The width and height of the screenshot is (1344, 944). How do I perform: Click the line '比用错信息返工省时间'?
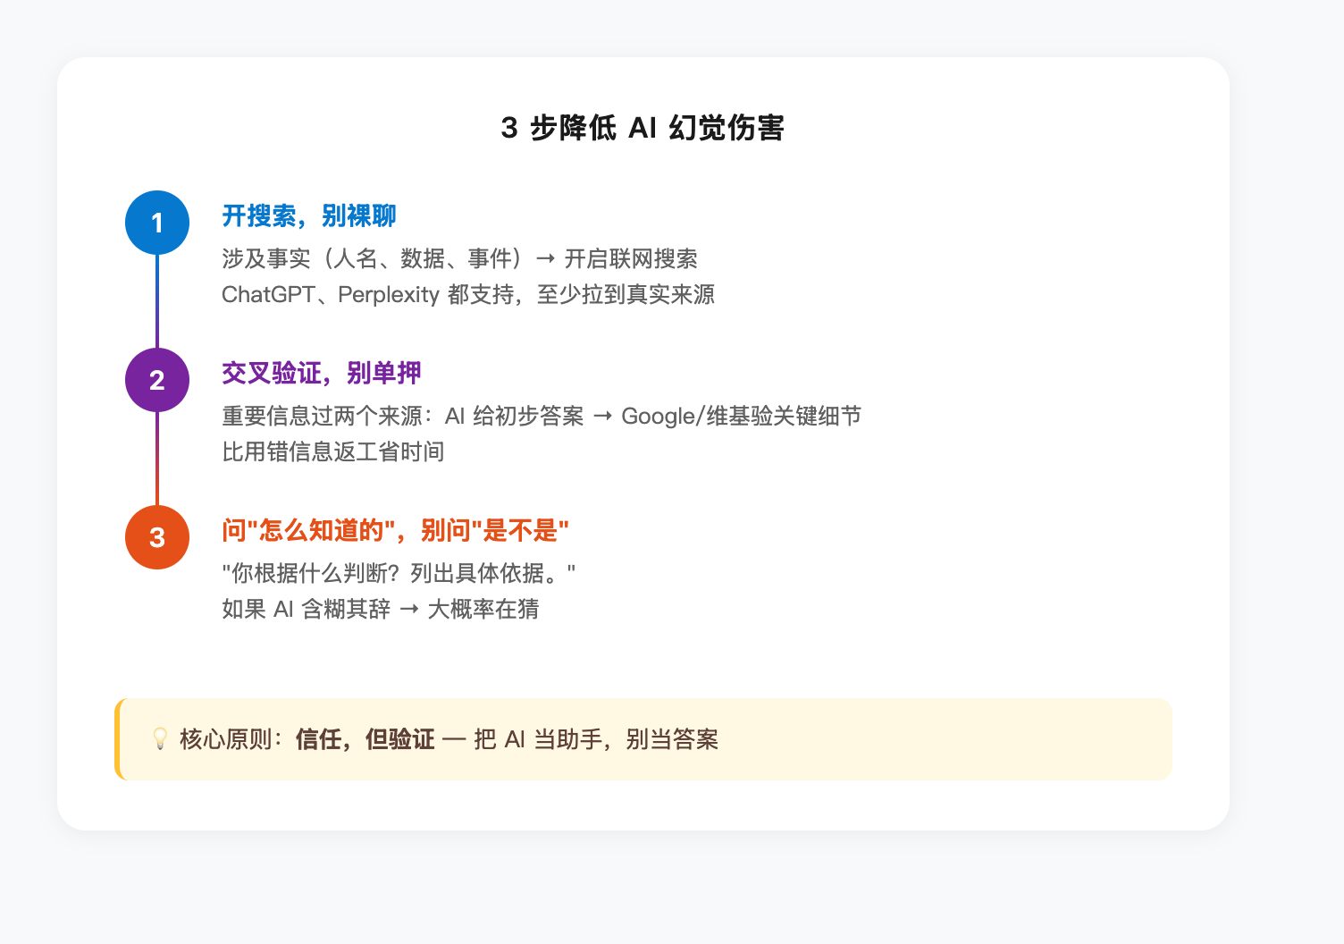point(333,451)
